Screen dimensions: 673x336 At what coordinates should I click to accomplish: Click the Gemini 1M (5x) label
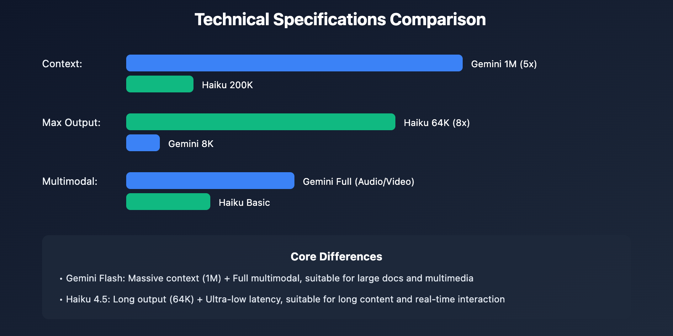(503, 64)
